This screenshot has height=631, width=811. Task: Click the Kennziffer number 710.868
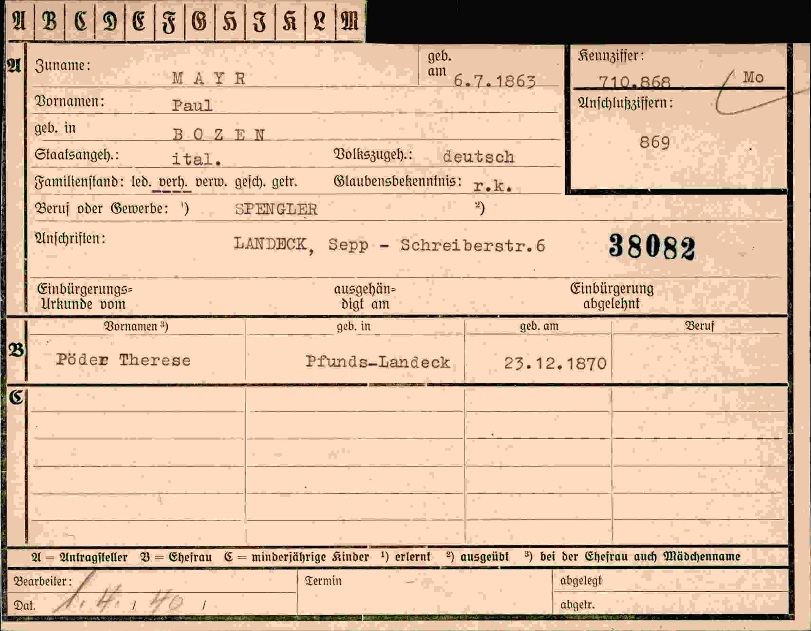point(635,81)
